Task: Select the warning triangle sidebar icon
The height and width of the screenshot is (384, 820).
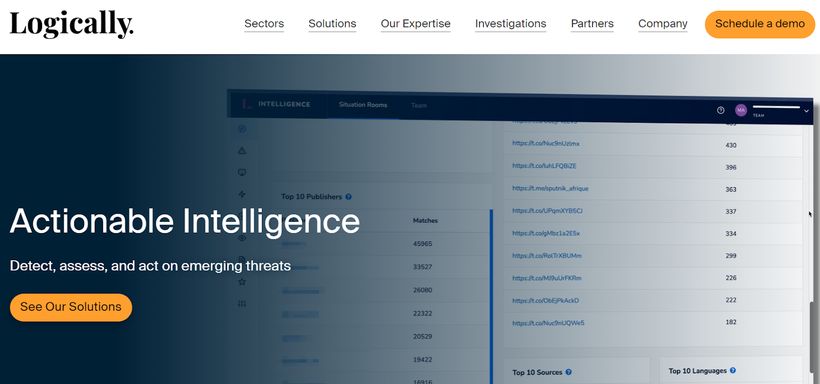Action: click(x=242, y=151)
